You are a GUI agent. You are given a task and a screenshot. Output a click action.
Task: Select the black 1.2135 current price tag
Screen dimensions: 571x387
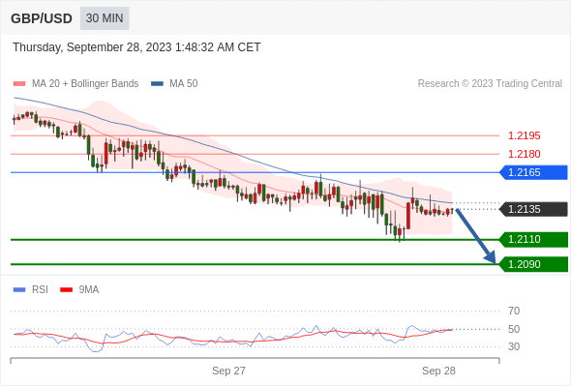(x=534, y=209)
